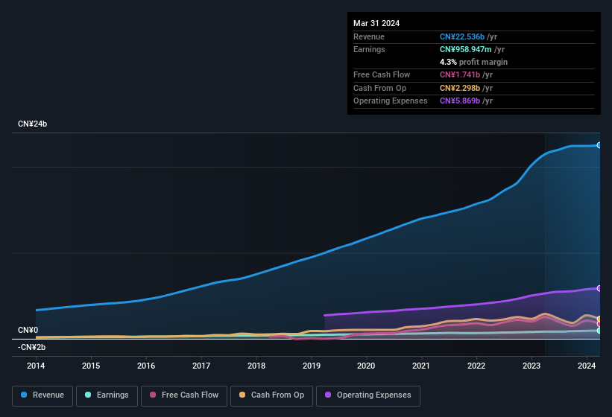Screen dimensions: 612x417
Task: Click the 2018 x-axis label
Action: click(x=256, y=366)
